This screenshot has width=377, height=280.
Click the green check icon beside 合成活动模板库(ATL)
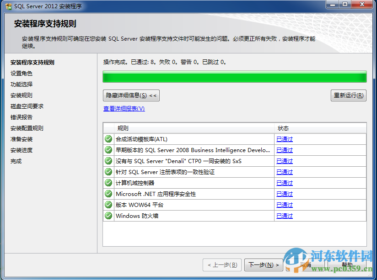(x=108, y=139)
